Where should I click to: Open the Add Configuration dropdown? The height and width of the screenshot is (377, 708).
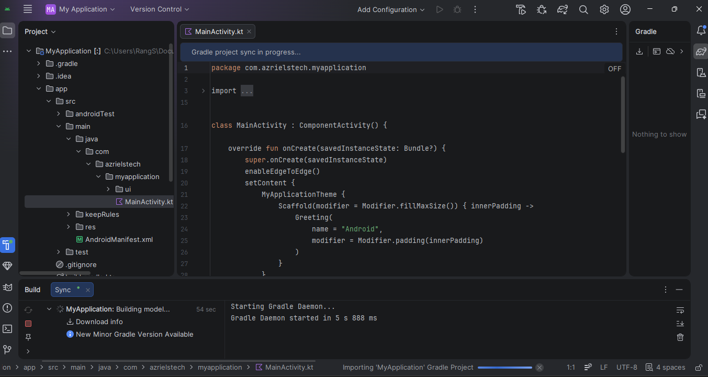coord(391,9)
